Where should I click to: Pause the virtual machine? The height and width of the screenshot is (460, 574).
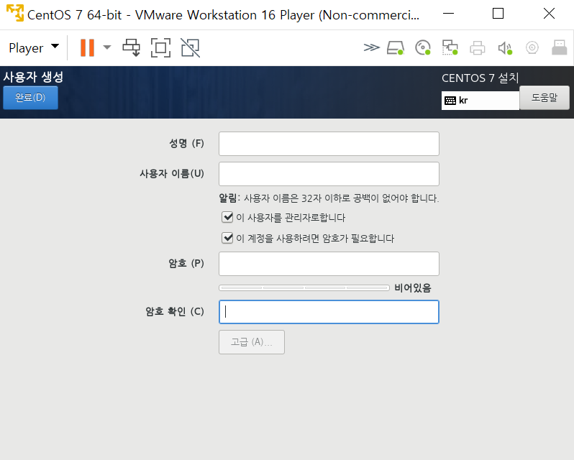pyautogui.click(x=87, y=48)
